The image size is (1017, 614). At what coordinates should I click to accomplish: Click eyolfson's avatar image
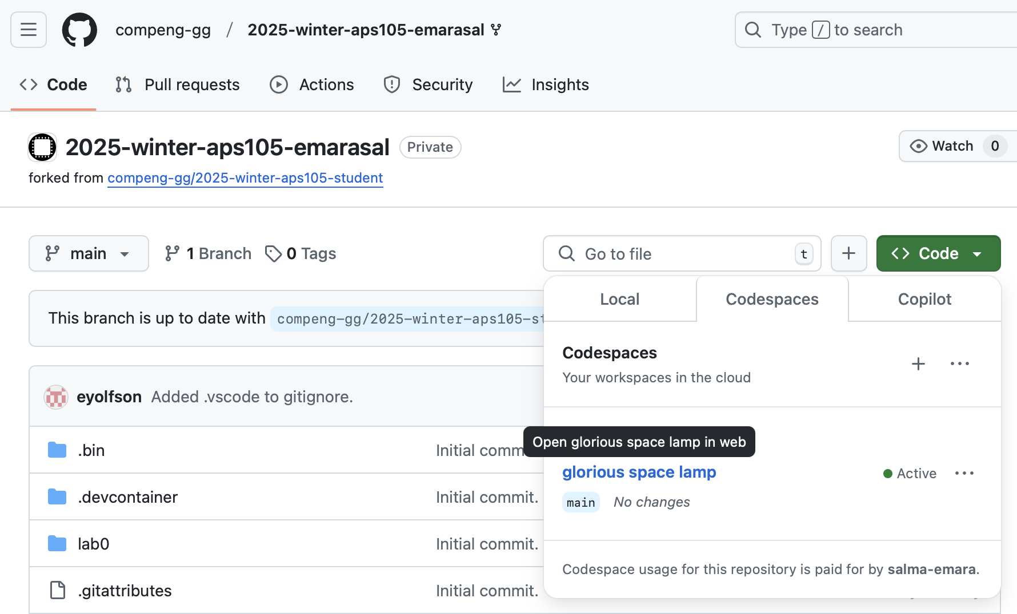click(56, 397)
